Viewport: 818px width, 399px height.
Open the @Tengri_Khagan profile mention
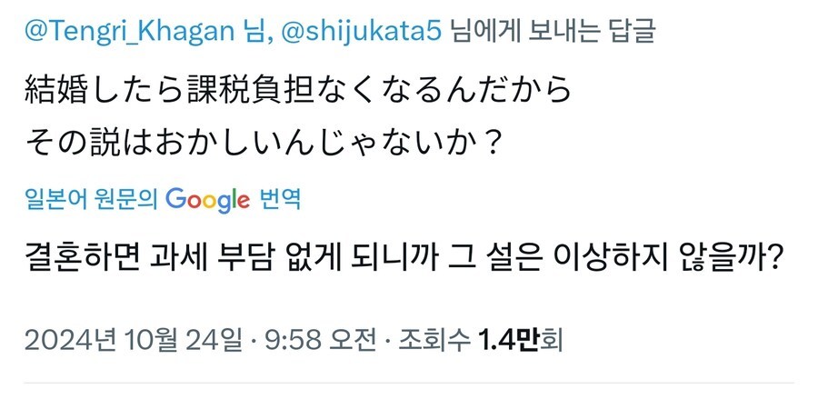(125, 30)
